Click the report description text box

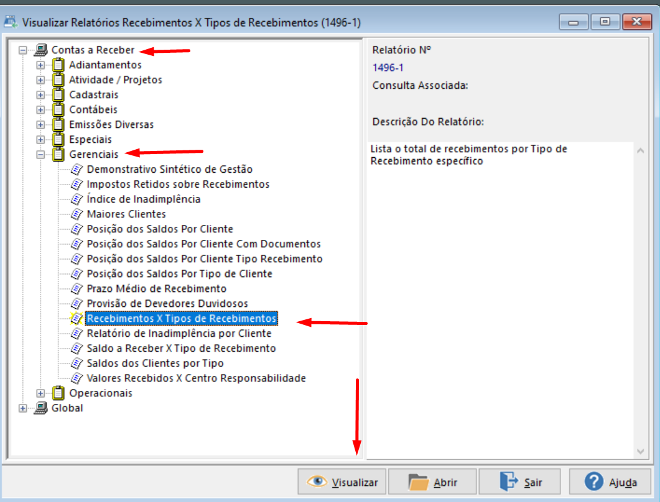(500, 300)
